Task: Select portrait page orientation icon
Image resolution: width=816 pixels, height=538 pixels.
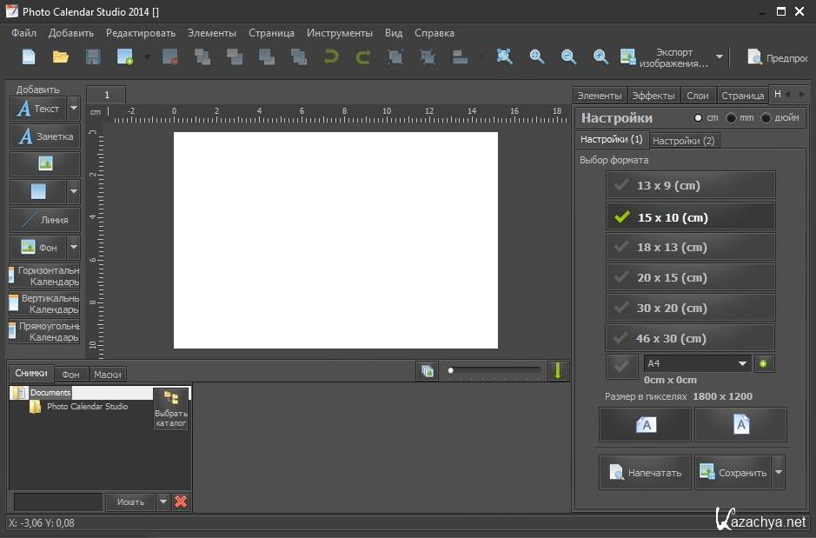Action: [x=740, y=425]
